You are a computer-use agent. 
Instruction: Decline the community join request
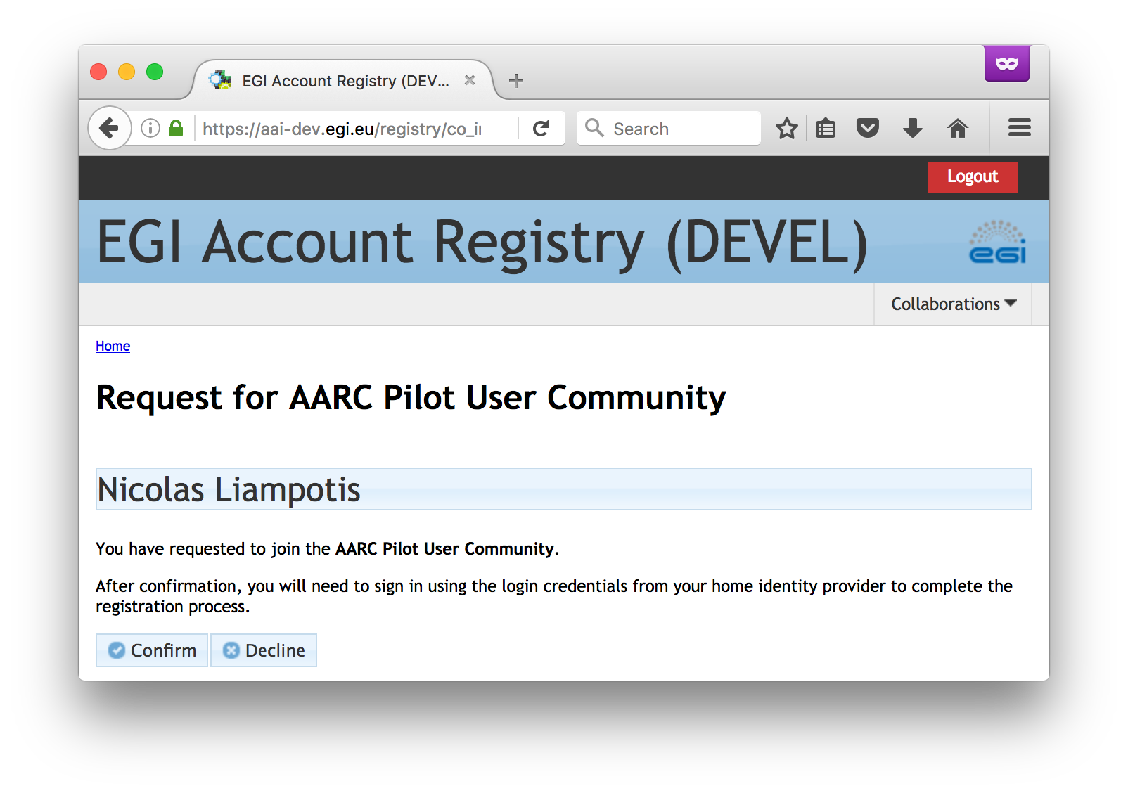pos(264,650)
